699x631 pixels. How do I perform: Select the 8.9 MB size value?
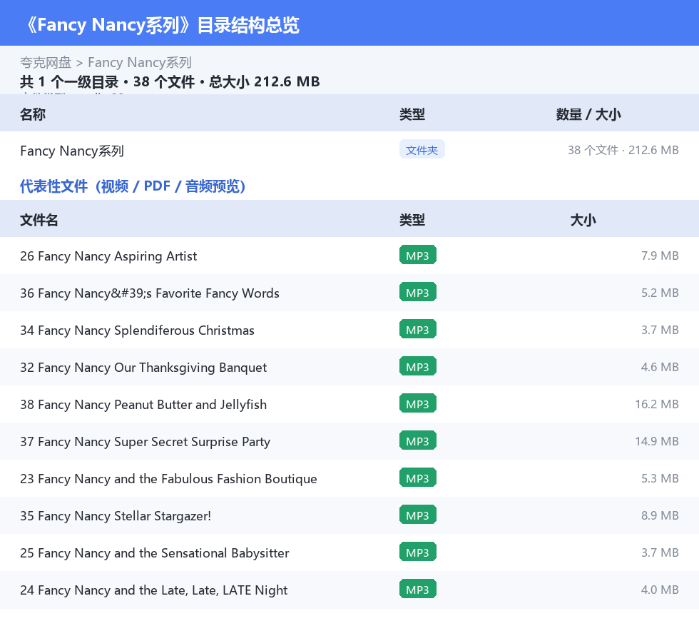660,515
